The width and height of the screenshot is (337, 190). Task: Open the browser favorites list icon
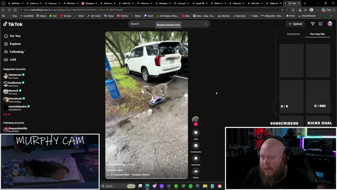(305, 10)
